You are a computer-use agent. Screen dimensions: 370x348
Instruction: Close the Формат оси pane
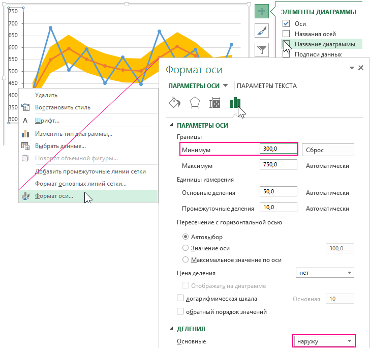tap(361, 68)
